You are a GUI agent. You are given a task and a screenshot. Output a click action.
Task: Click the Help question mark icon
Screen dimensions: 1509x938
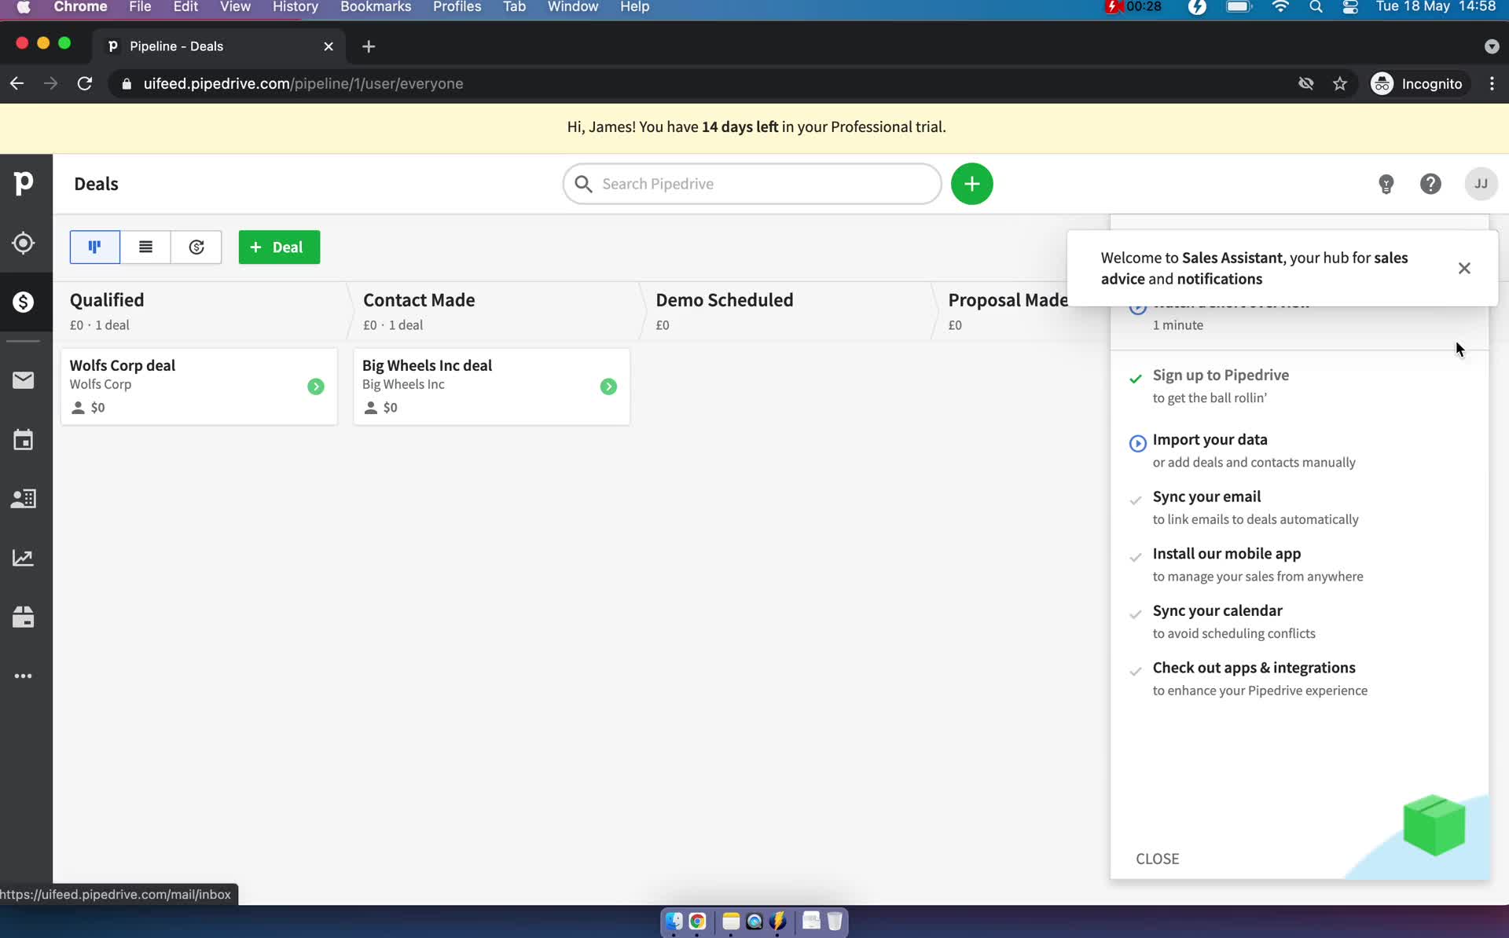coord(1430,184)
